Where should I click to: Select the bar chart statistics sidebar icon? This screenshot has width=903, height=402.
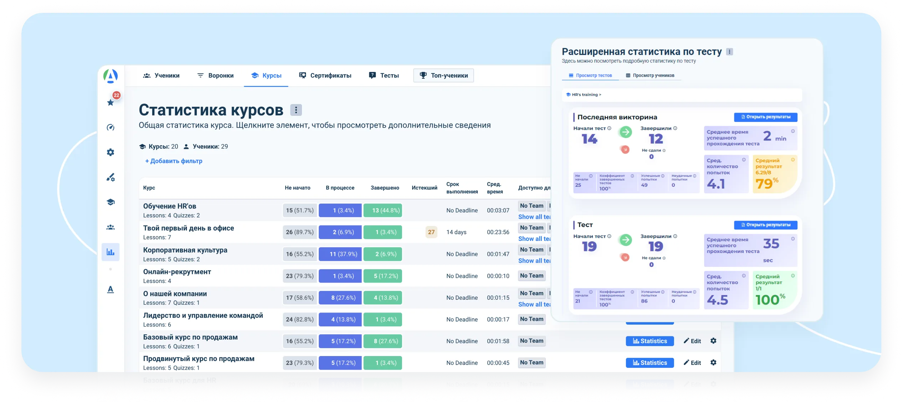click(x=111, y=252)
